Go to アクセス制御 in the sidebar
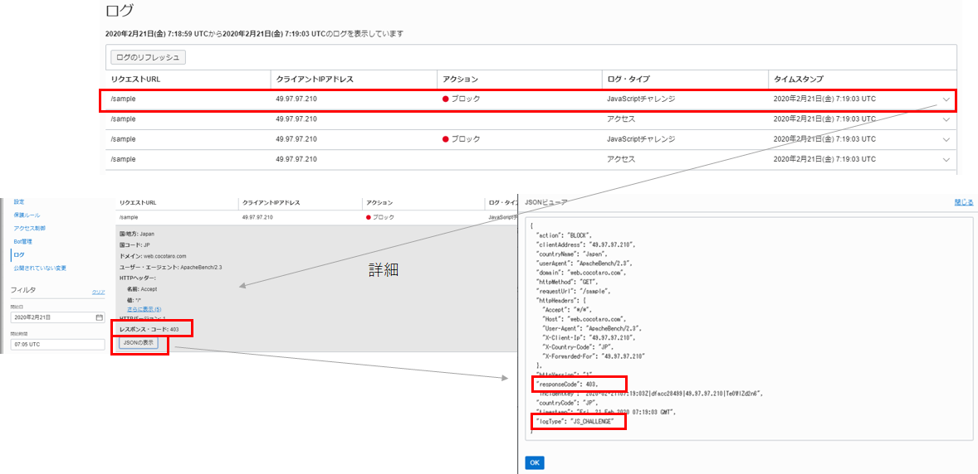The image size is (978, 474). tap(29, 228)
